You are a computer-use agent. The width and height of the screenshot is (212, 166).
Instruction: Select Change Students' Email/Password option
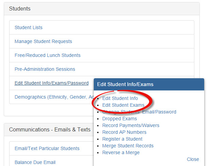pos(139,112)
